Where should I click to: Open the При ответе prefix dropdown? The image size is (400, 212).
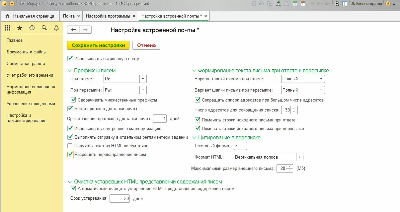[x=143, y=79]
